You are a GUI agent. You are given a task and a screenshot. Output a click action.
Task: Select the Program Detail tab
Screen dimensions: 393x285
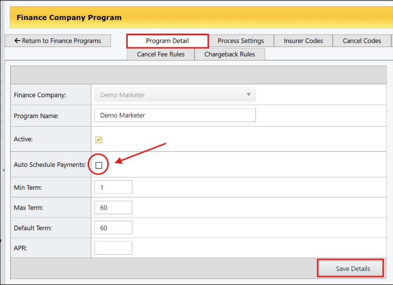click(x=167, y=41)
